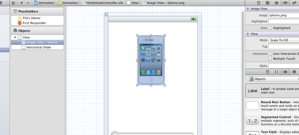299x135 pixels.
Task: Select the Round Rect Button library item
Action: [272, 106]
